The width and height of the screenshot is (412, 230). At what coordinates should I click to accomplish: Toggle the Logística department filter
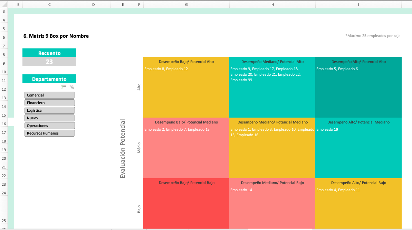click(x=49, y=110)
